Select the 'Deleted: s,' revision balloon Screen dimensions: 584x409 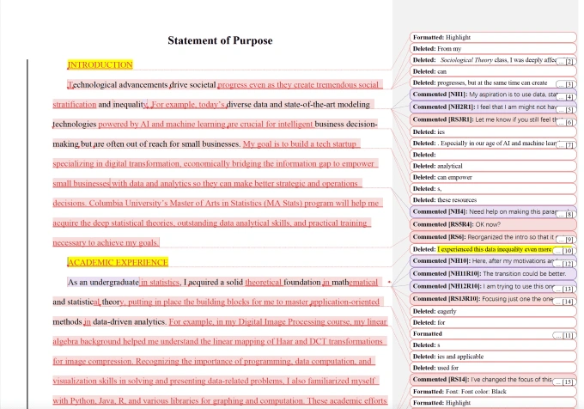click(x=493, y=189)
